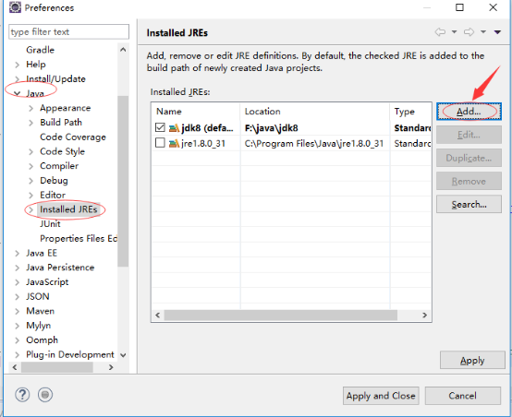Expand the Help tree node
The image size is (512, 417).
pyautogui.click(x=18, y=65)
